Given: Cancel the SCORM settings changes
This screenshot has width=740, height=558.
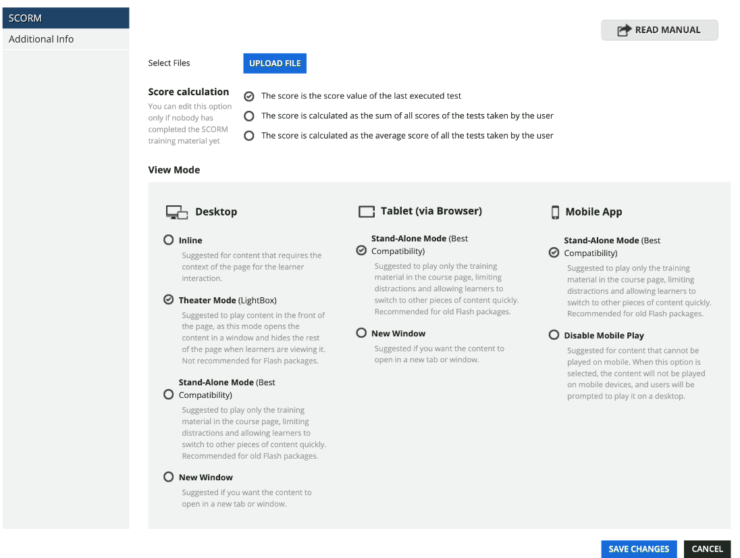Looking at the screenshot, I should [x=707, y=549].
